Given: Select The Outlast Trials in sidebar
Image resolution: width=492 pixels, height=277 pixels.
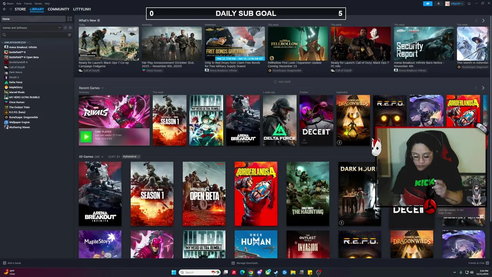Looking at the screenshot, I should click(19, 107).
